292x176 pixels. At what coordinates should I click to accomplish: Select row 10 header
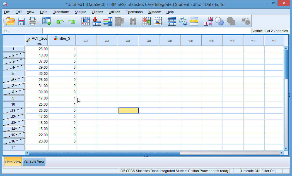pyautogui.click(x=14, y=104)
